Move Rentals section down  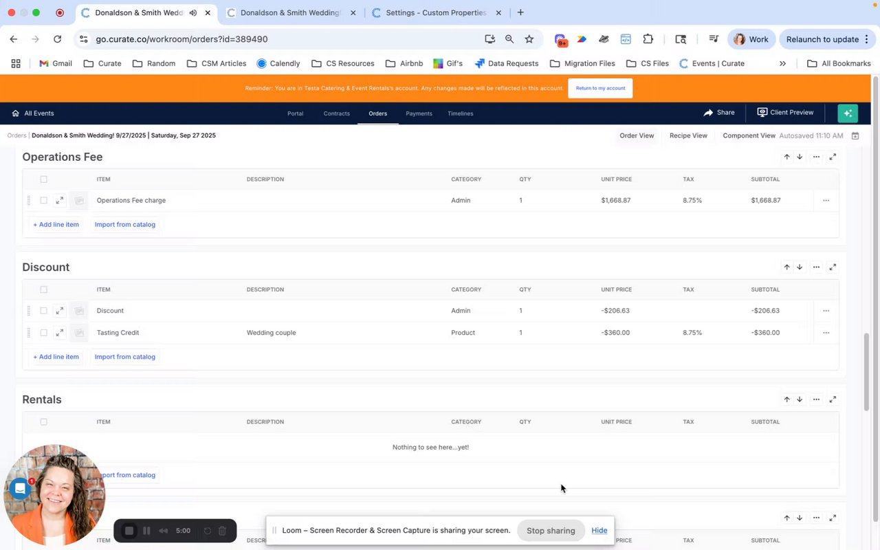pos(800,399)
